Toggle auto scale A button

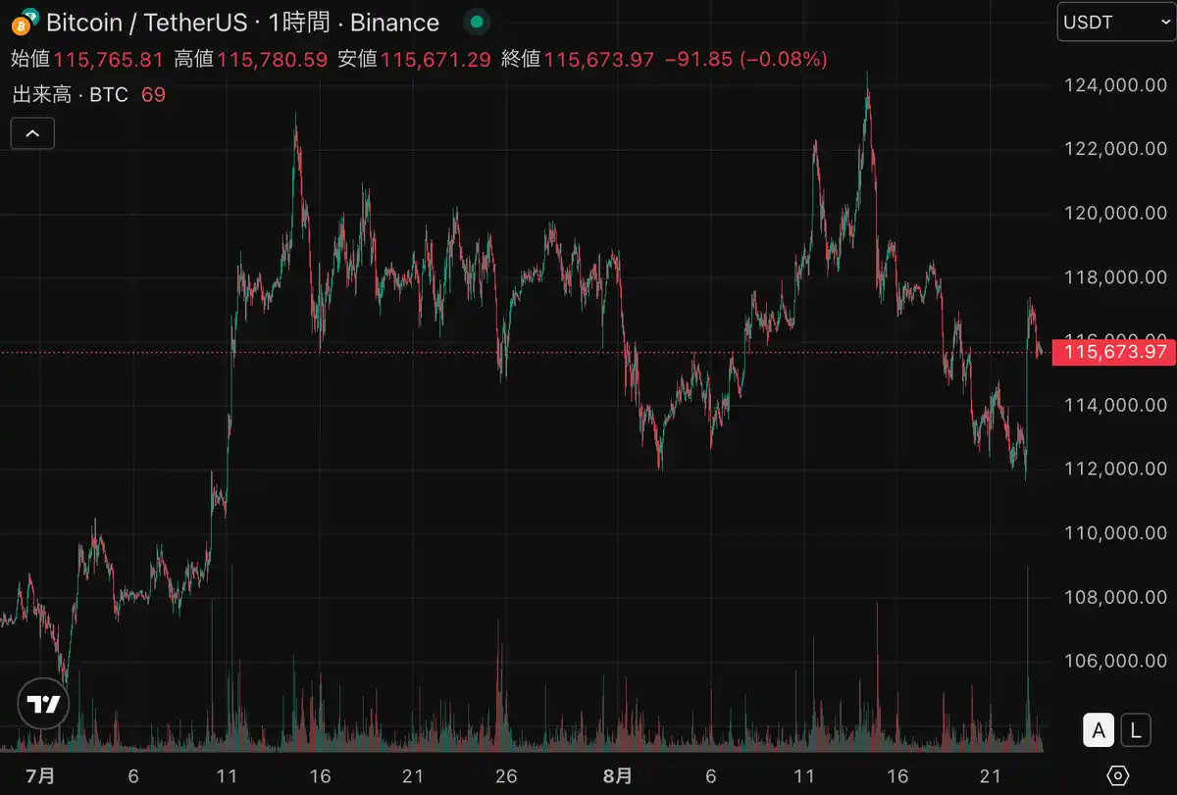1099,729
